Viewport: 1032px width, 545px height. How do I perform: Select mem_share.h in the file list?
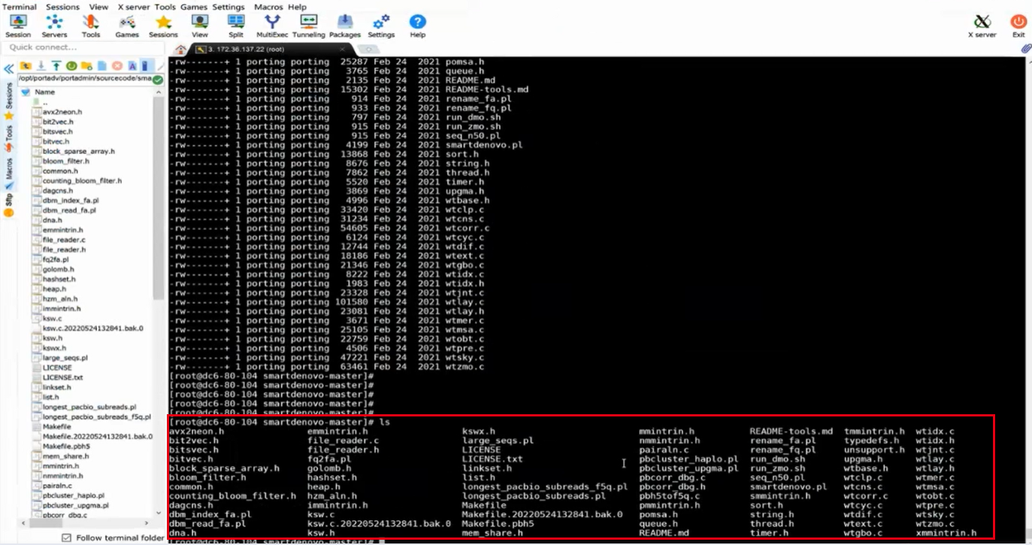pyautogui.click(x=65, y=456)
